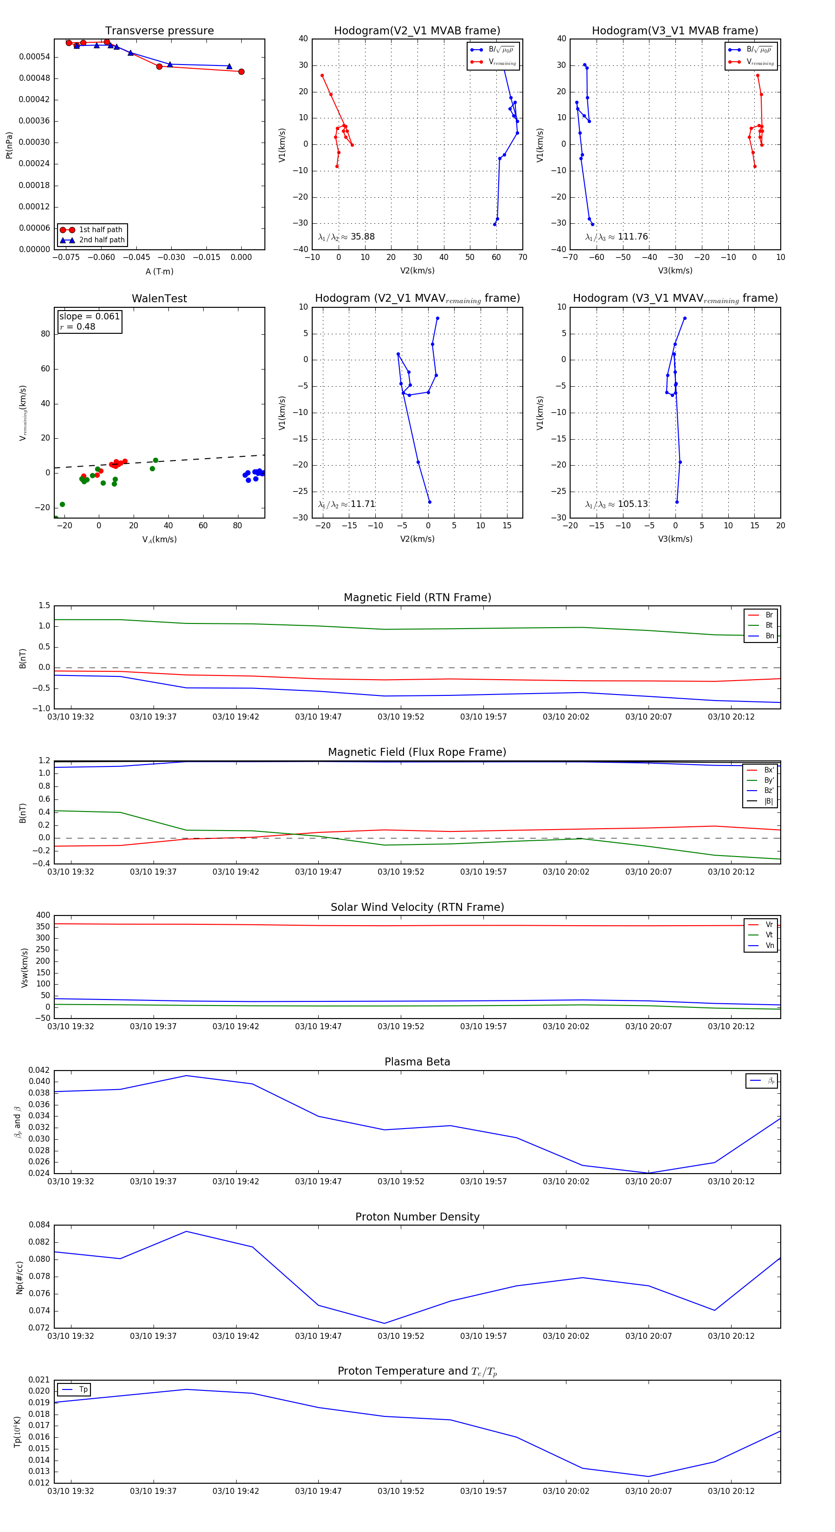Click 'slope = 0.061' in WalenTest box

coord(89,317)
